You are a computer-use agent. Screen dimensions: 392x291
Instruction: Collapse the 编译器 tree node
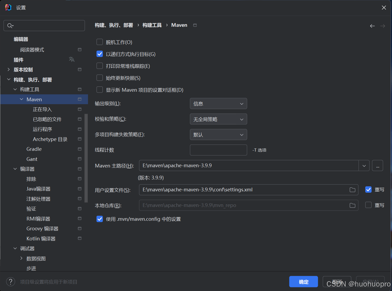[15, 169]
